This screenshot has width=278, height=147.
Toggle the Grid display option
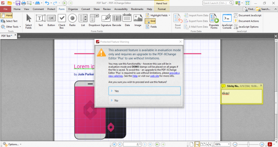150,21
